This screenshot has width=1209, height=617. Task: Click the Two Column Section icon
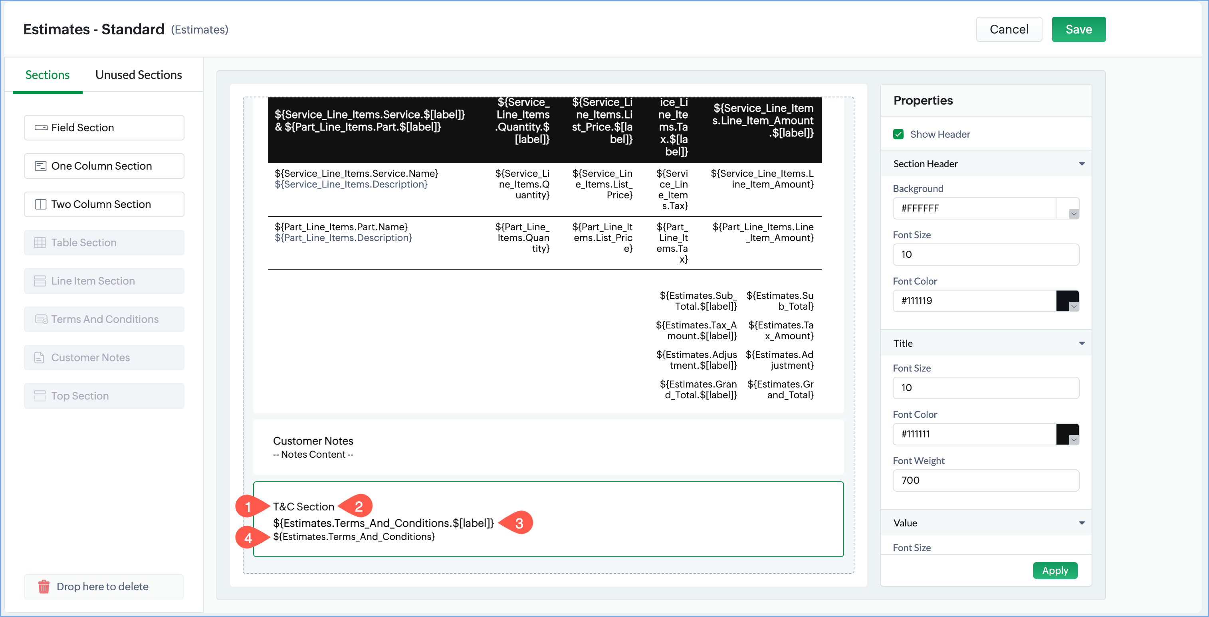41,205
